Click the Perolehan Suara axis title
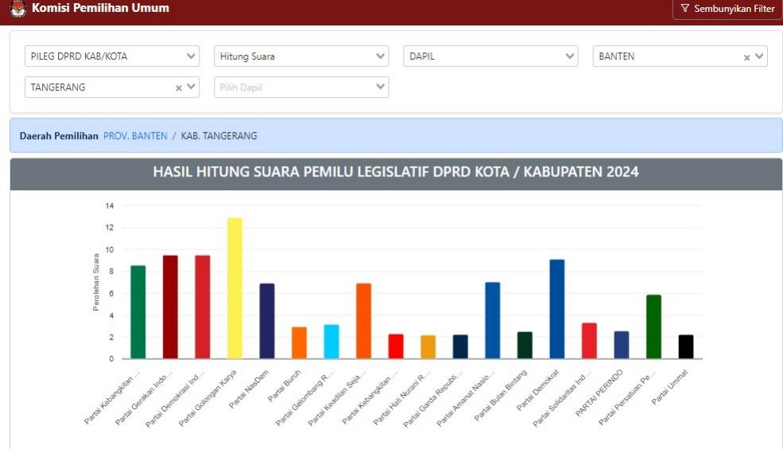The image size is (783, 449). 96,282
